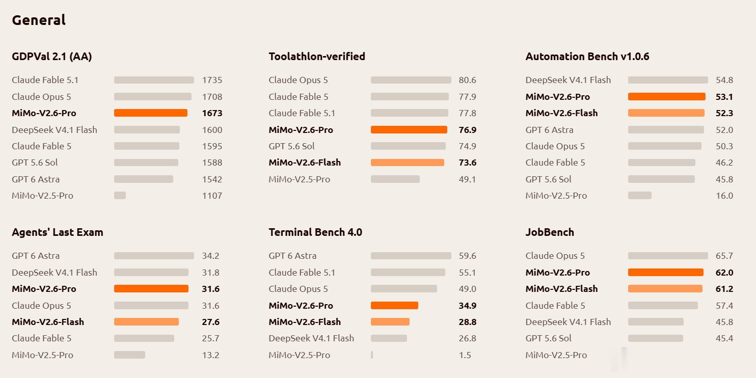Click the Claude Opus 5 bar in JobBench
The image size is (756, 378).
(668, 256)
